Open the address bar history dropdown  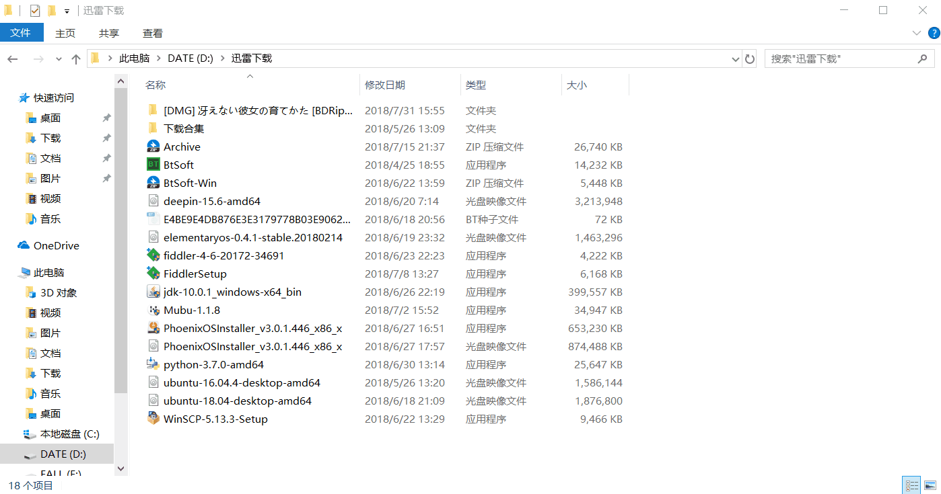click(735, 59)
